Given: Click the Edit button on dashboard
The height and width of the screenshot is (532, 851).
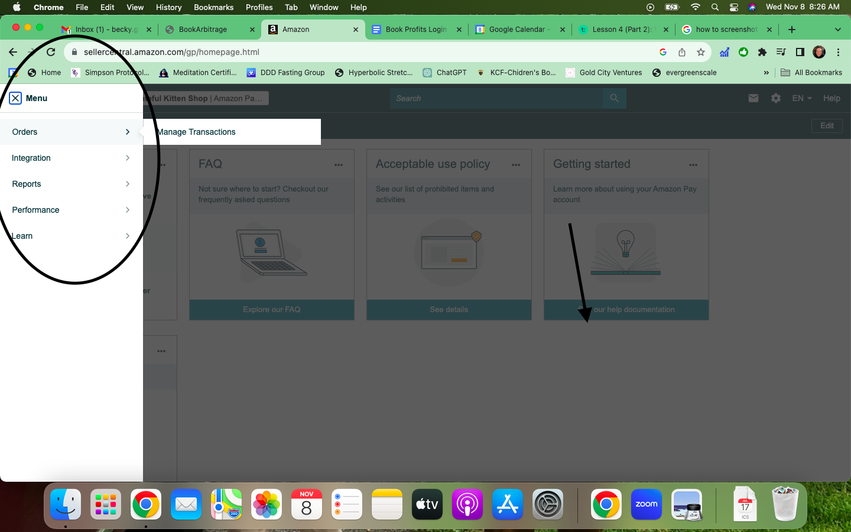Looking at the screenshot, I should (827, 126).
